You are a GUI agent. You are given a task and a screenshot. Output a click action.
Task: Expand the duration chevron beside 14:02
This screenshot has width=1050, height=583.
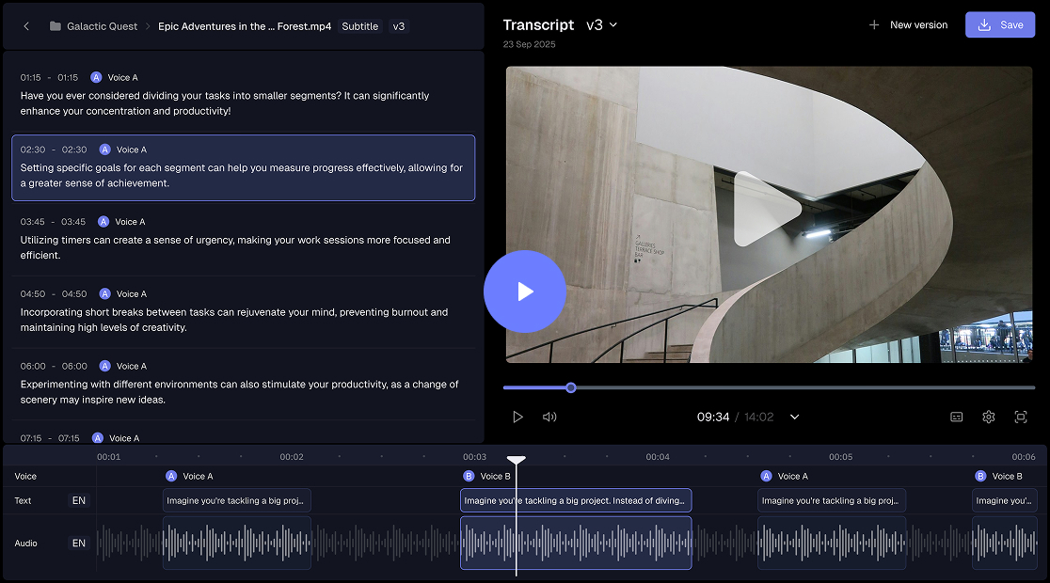[x=794, y=417]
